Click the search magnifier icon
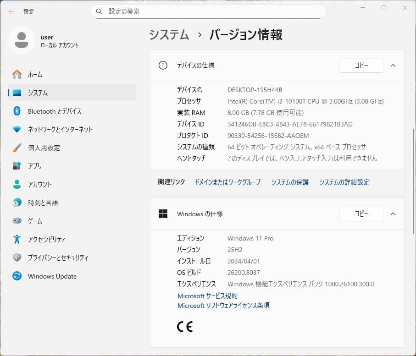The height and width of the screenshot is (356, 416). [x=99, y=11]
